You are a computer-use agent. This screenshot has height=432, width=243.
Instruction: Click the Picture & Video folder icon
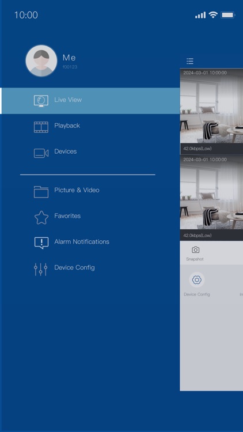tap(41, 192)
